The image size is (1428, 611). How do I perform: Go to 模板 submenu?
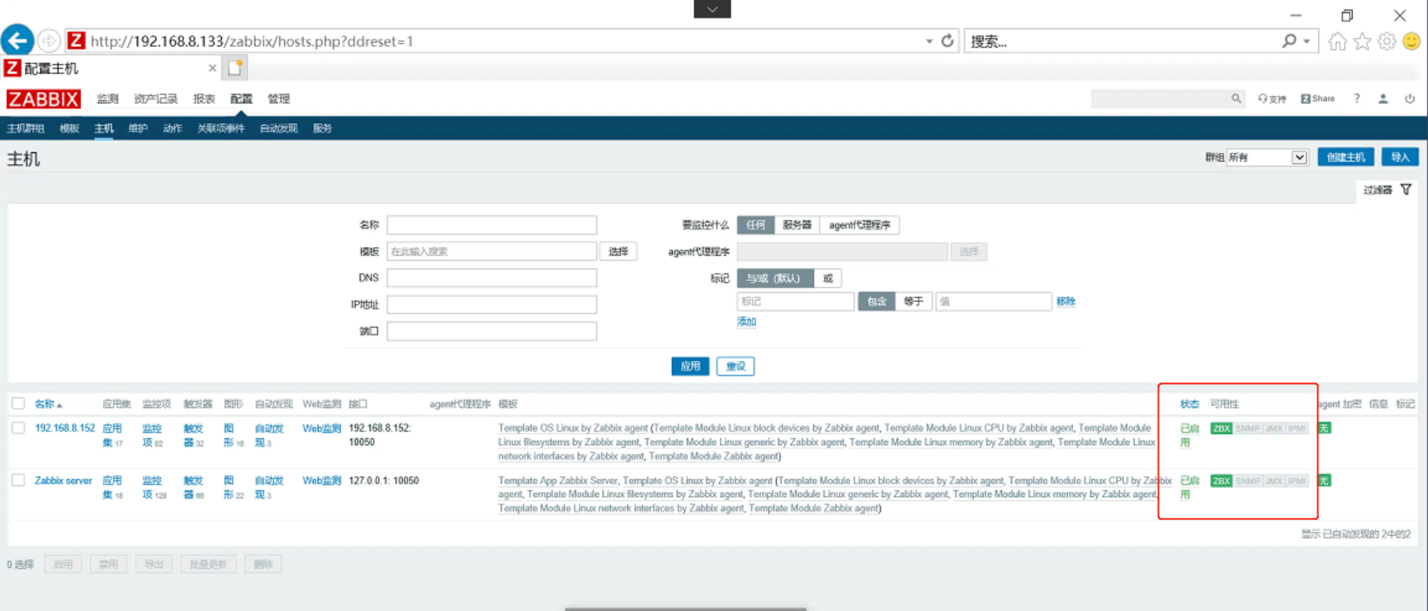(69, 129)
